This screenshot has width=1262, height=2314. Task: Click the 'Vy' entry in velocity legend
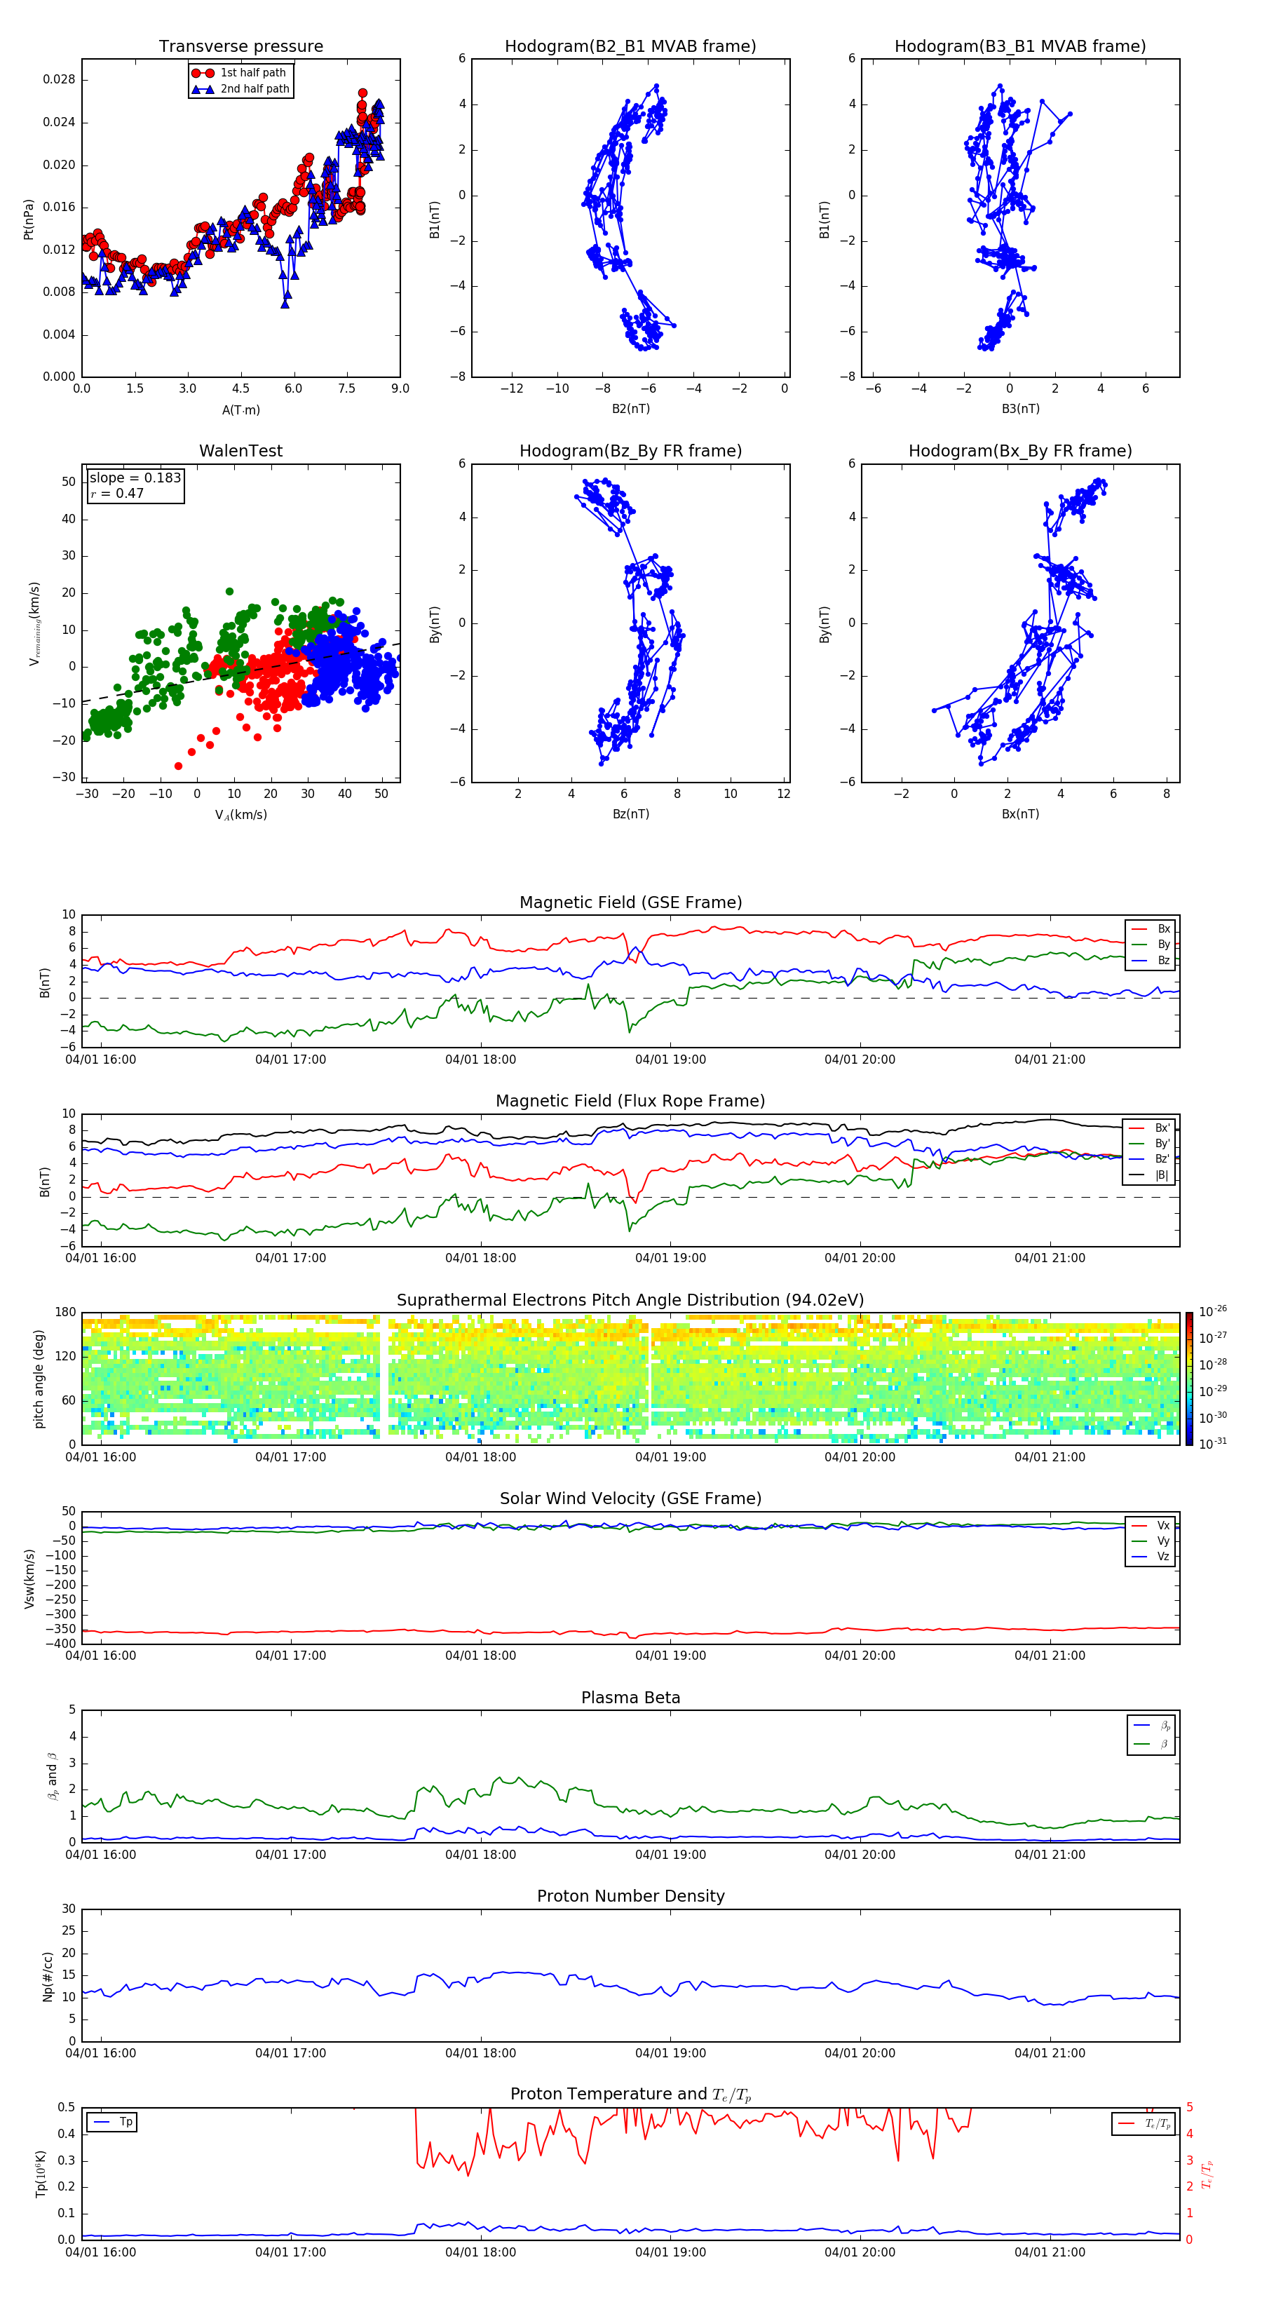pyautogui.click(x=1151, y=1541)
